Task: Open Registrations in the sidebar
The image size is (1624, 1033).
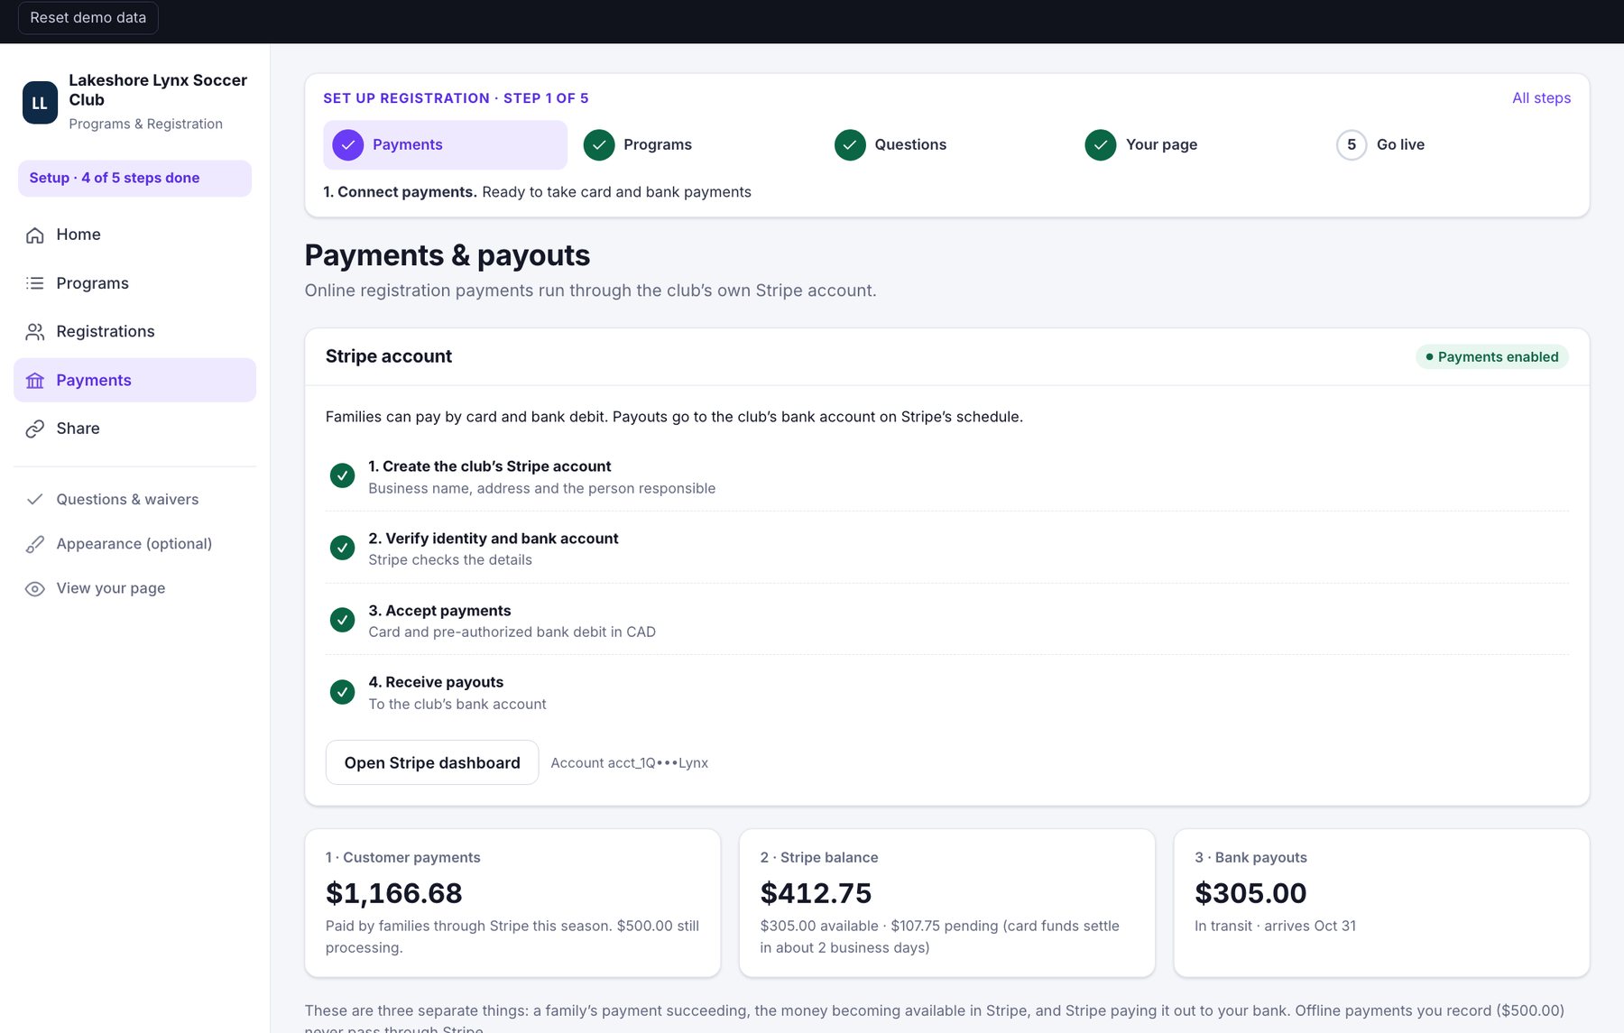Action: point(134,331)
